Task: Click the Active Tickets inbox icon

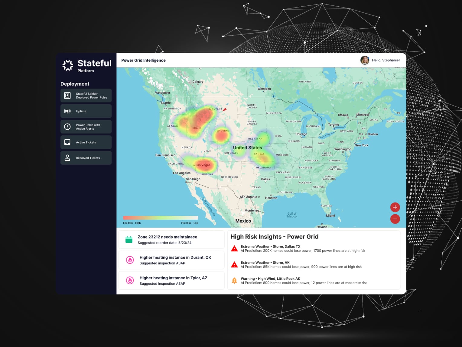Action: (x=67, y=142)
